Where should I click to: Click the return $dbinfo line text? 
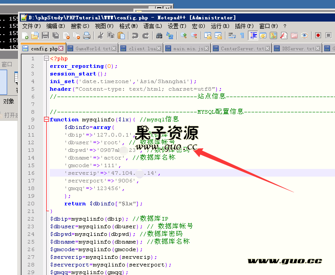tap(104, 204)
